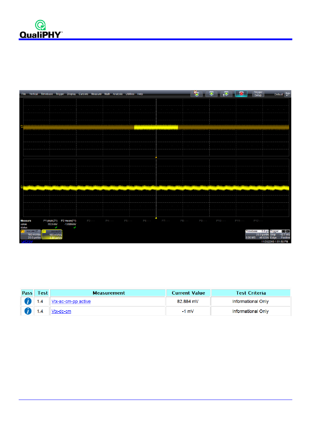
Task: Select the empty P8 measurement slot
Action: tap(184, 221)
